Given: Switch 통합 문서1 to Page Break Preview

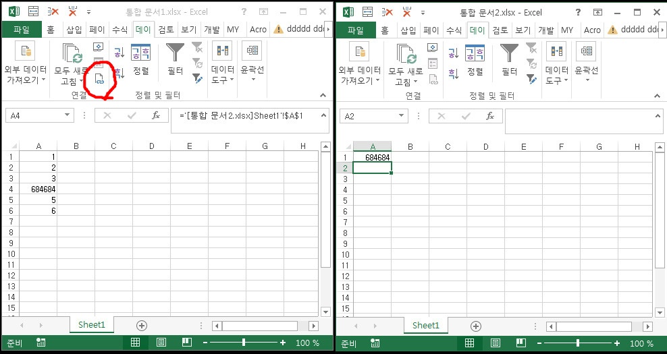Looking at the screenshot, I should click(187, 343).
